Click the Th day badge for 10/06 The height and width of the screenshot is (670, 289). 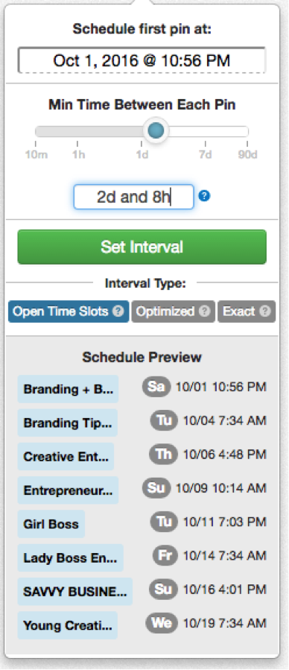164,454
